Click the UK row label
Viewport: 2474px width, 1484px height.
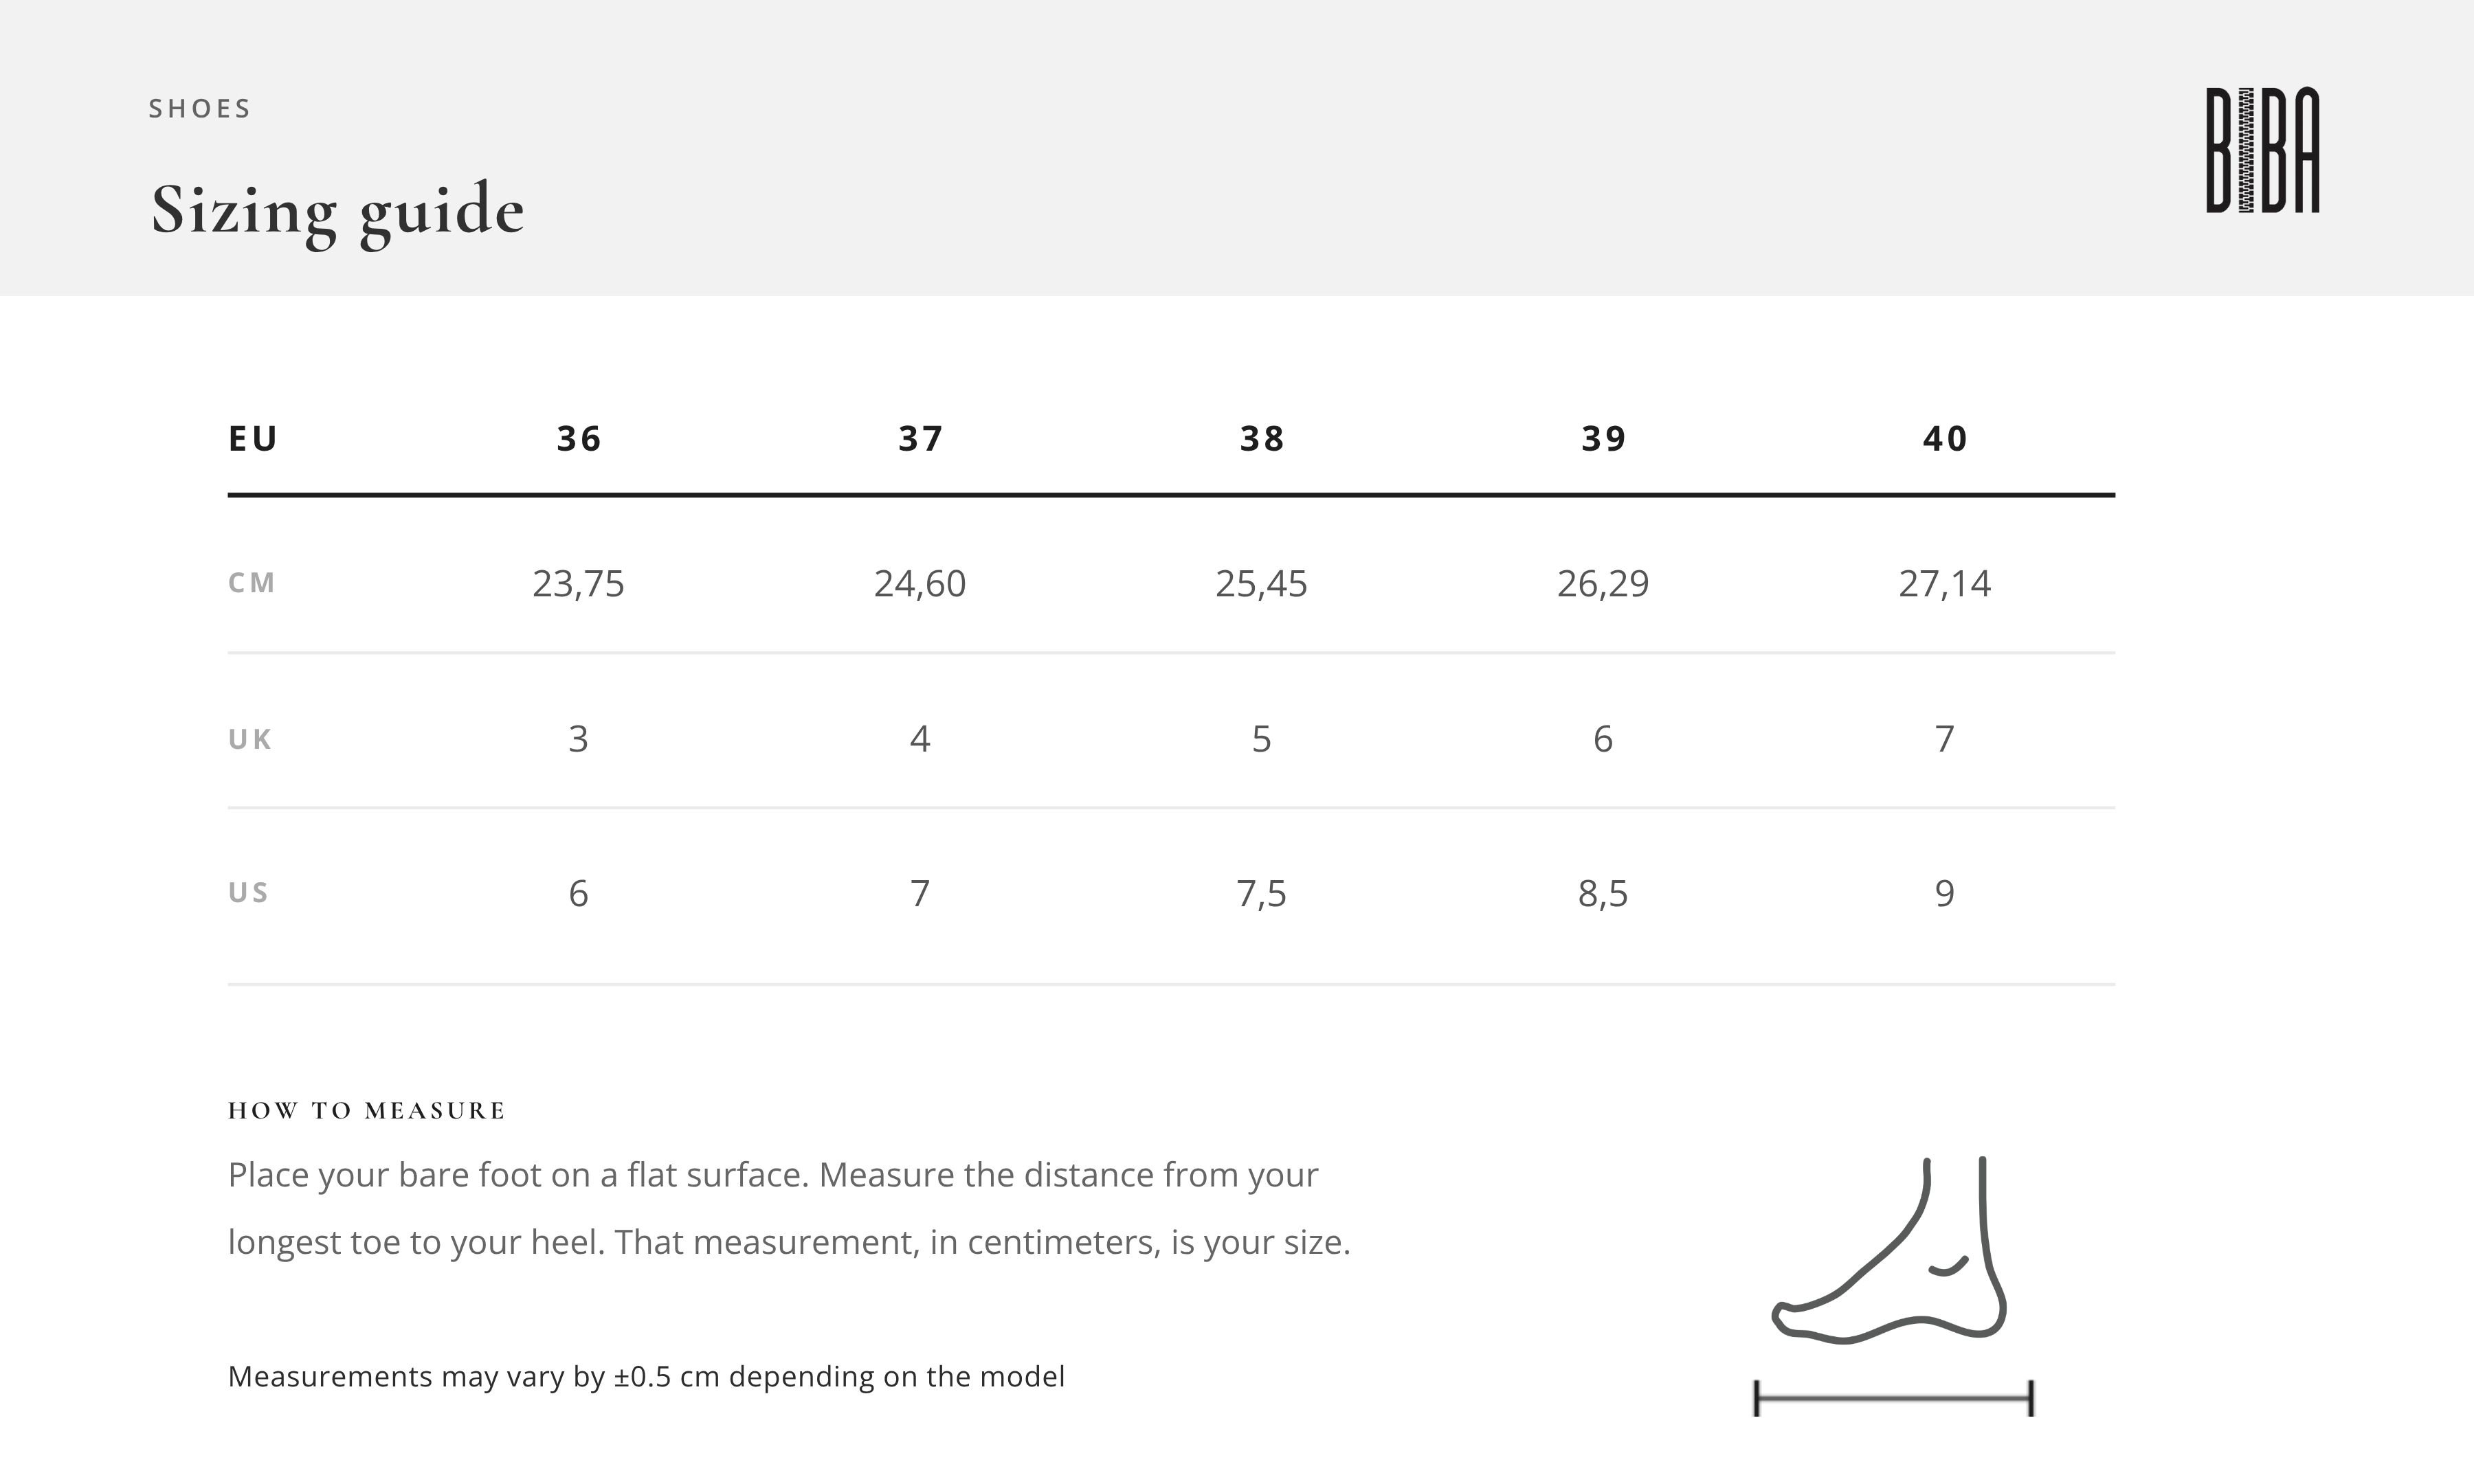(250, 739)
